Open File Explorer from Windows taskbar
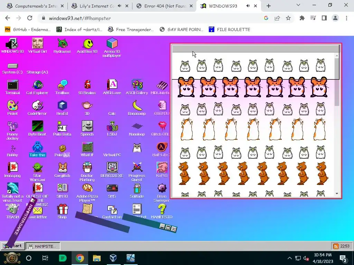Image resolution: width=354 pixels, height=265 pixels. 96,258
